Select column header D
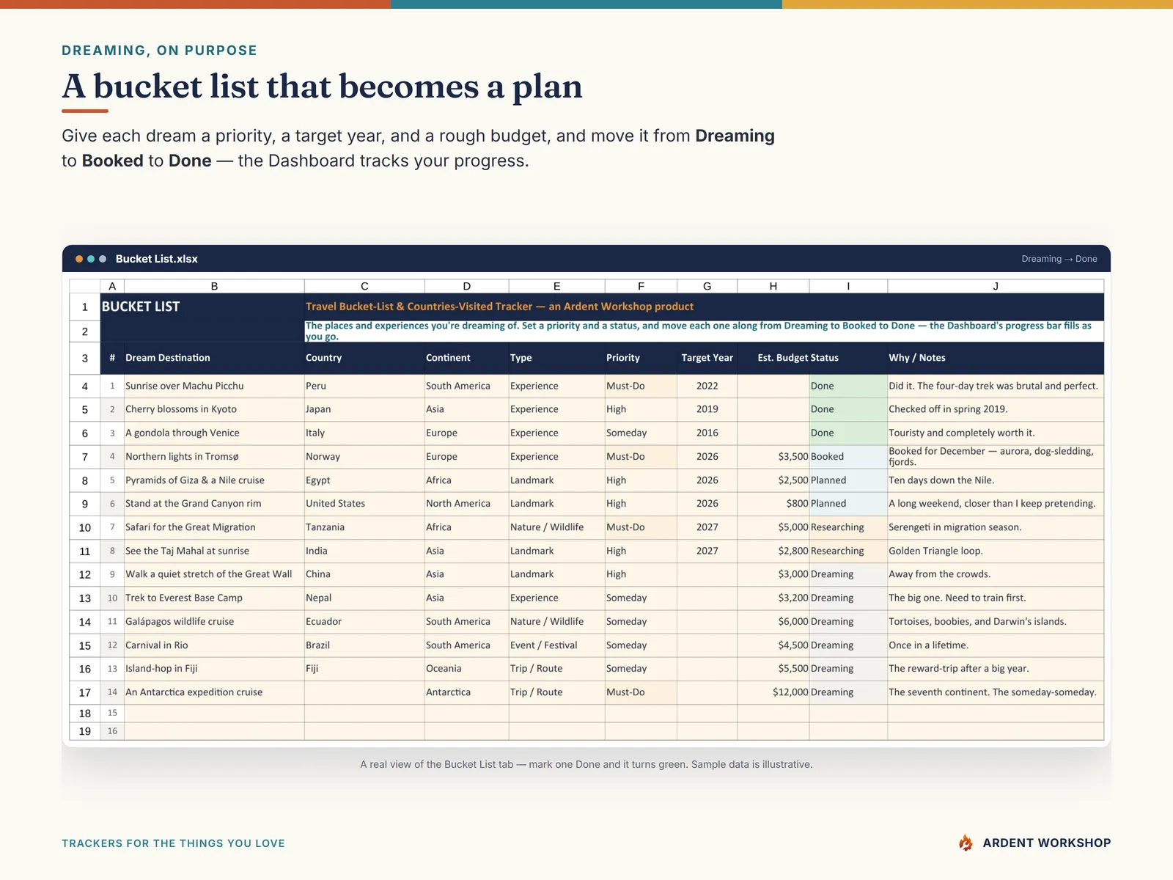 coord(467,286)
